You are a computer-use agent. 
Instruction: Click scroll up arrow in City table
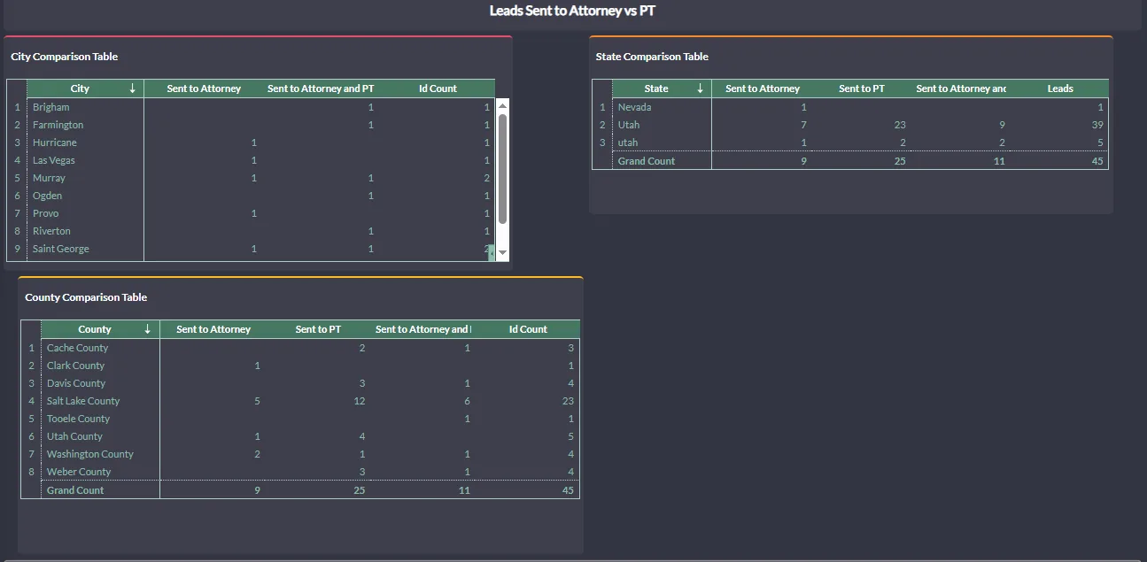502,105
